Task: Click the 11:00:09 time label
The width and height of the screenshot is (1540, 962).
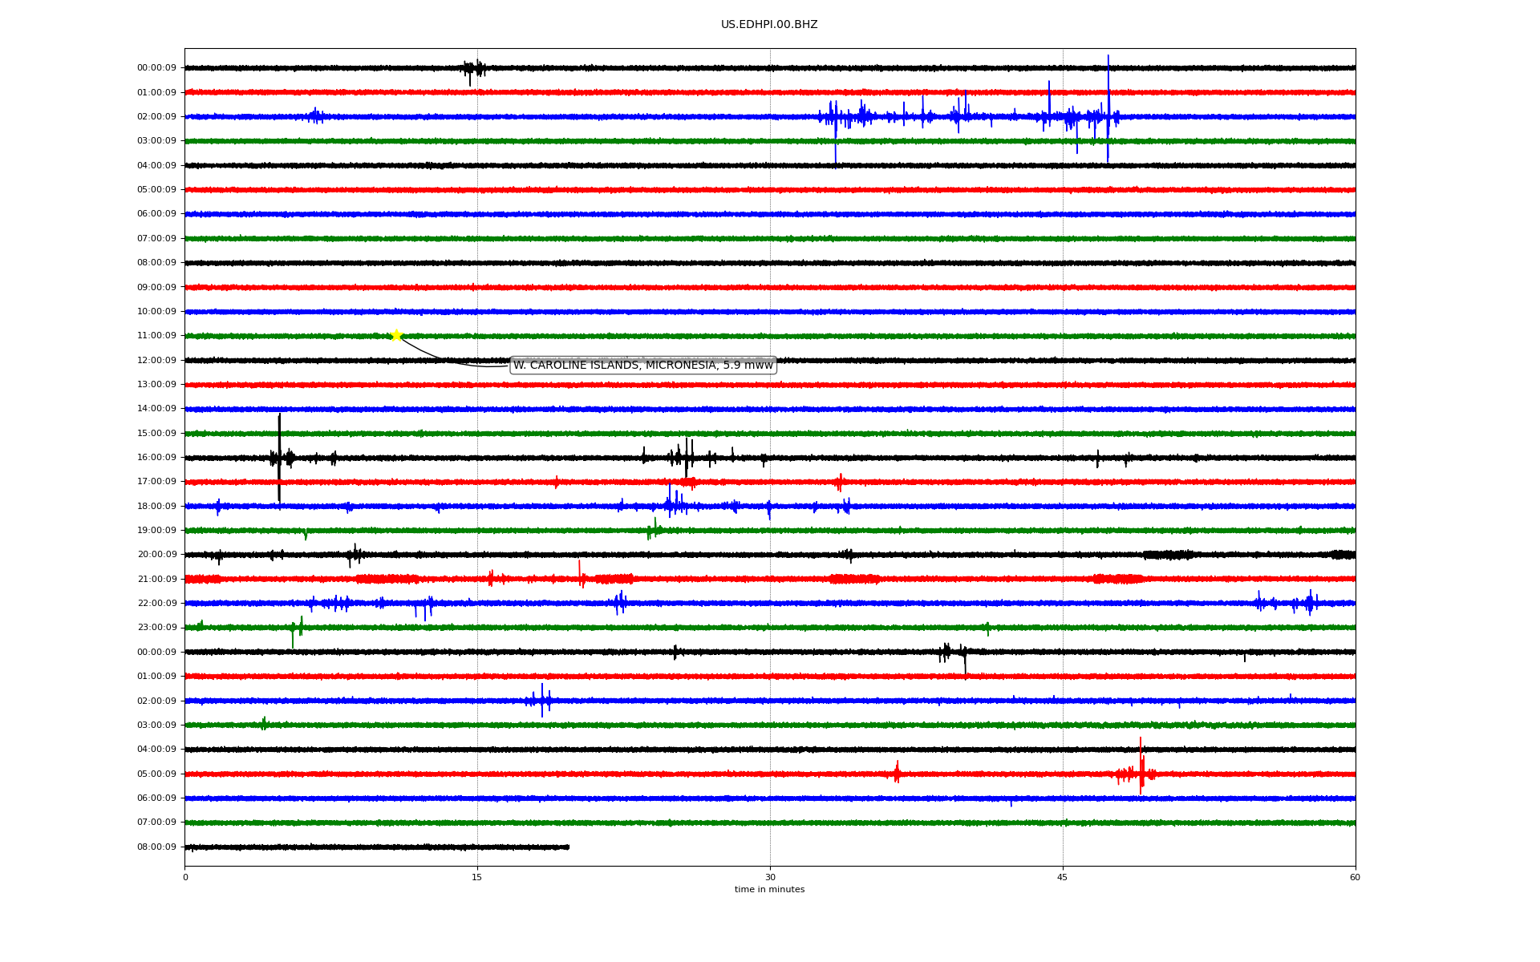Action: 156,336
